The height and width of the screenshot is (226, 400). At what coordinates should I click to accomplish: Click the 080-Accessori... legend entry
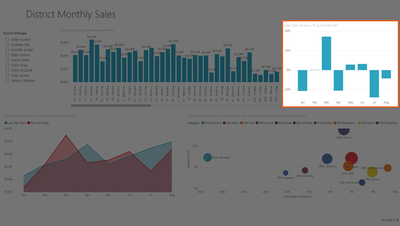coord(345,123)
